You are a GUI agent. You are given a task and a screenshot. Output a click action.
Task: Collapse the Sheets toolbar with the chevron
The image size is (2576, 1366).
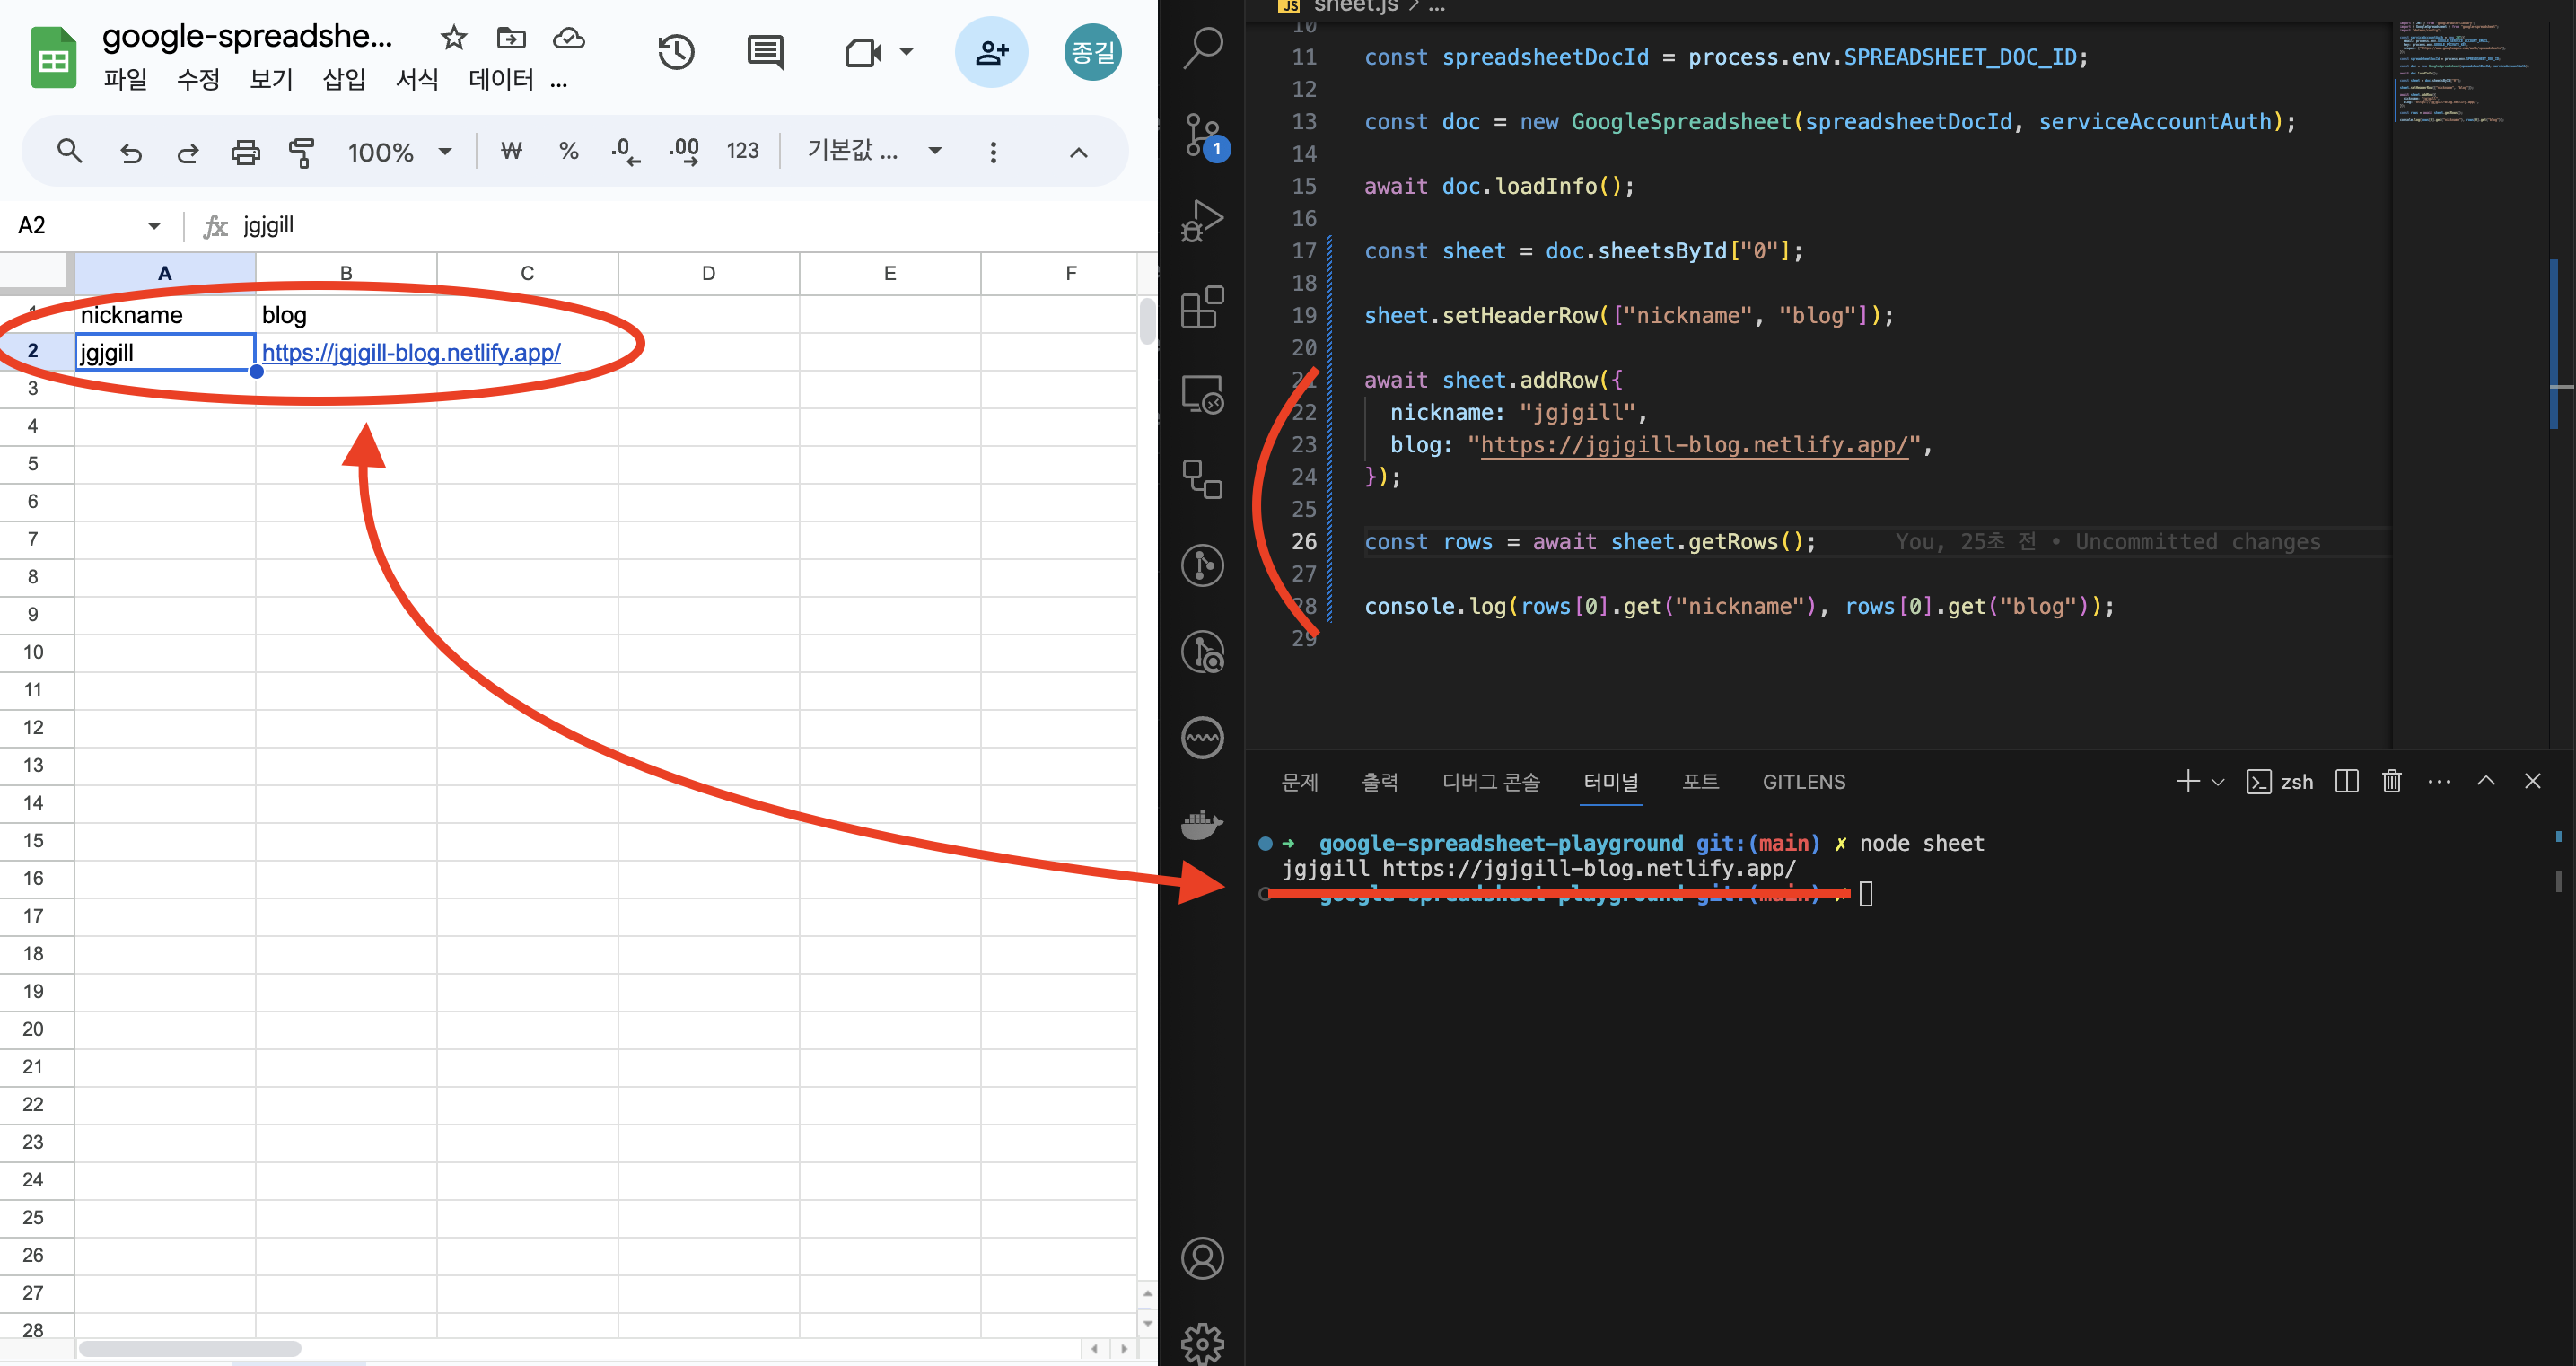coord(1078,152)
